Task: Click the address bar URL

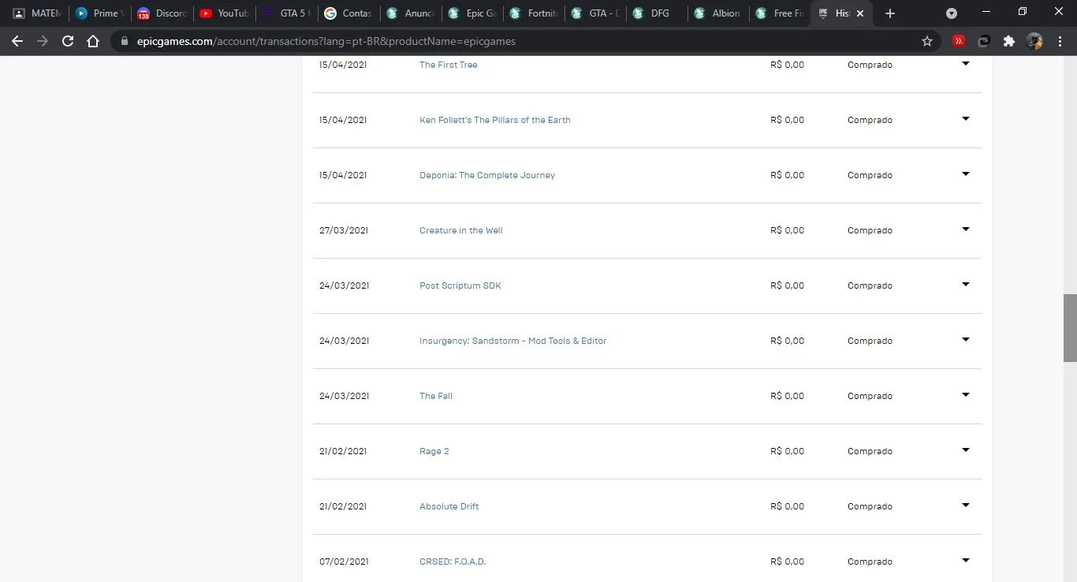Action: point(326,41)
